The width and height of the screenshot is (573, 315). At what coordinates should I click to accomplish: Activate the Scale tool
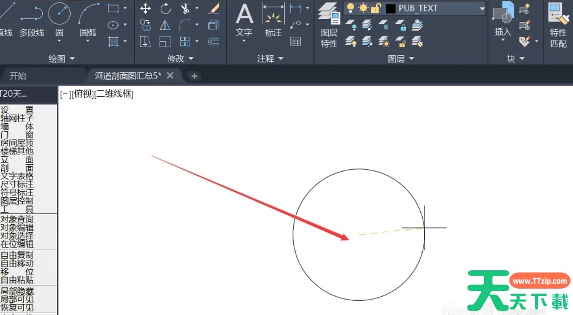165,42
